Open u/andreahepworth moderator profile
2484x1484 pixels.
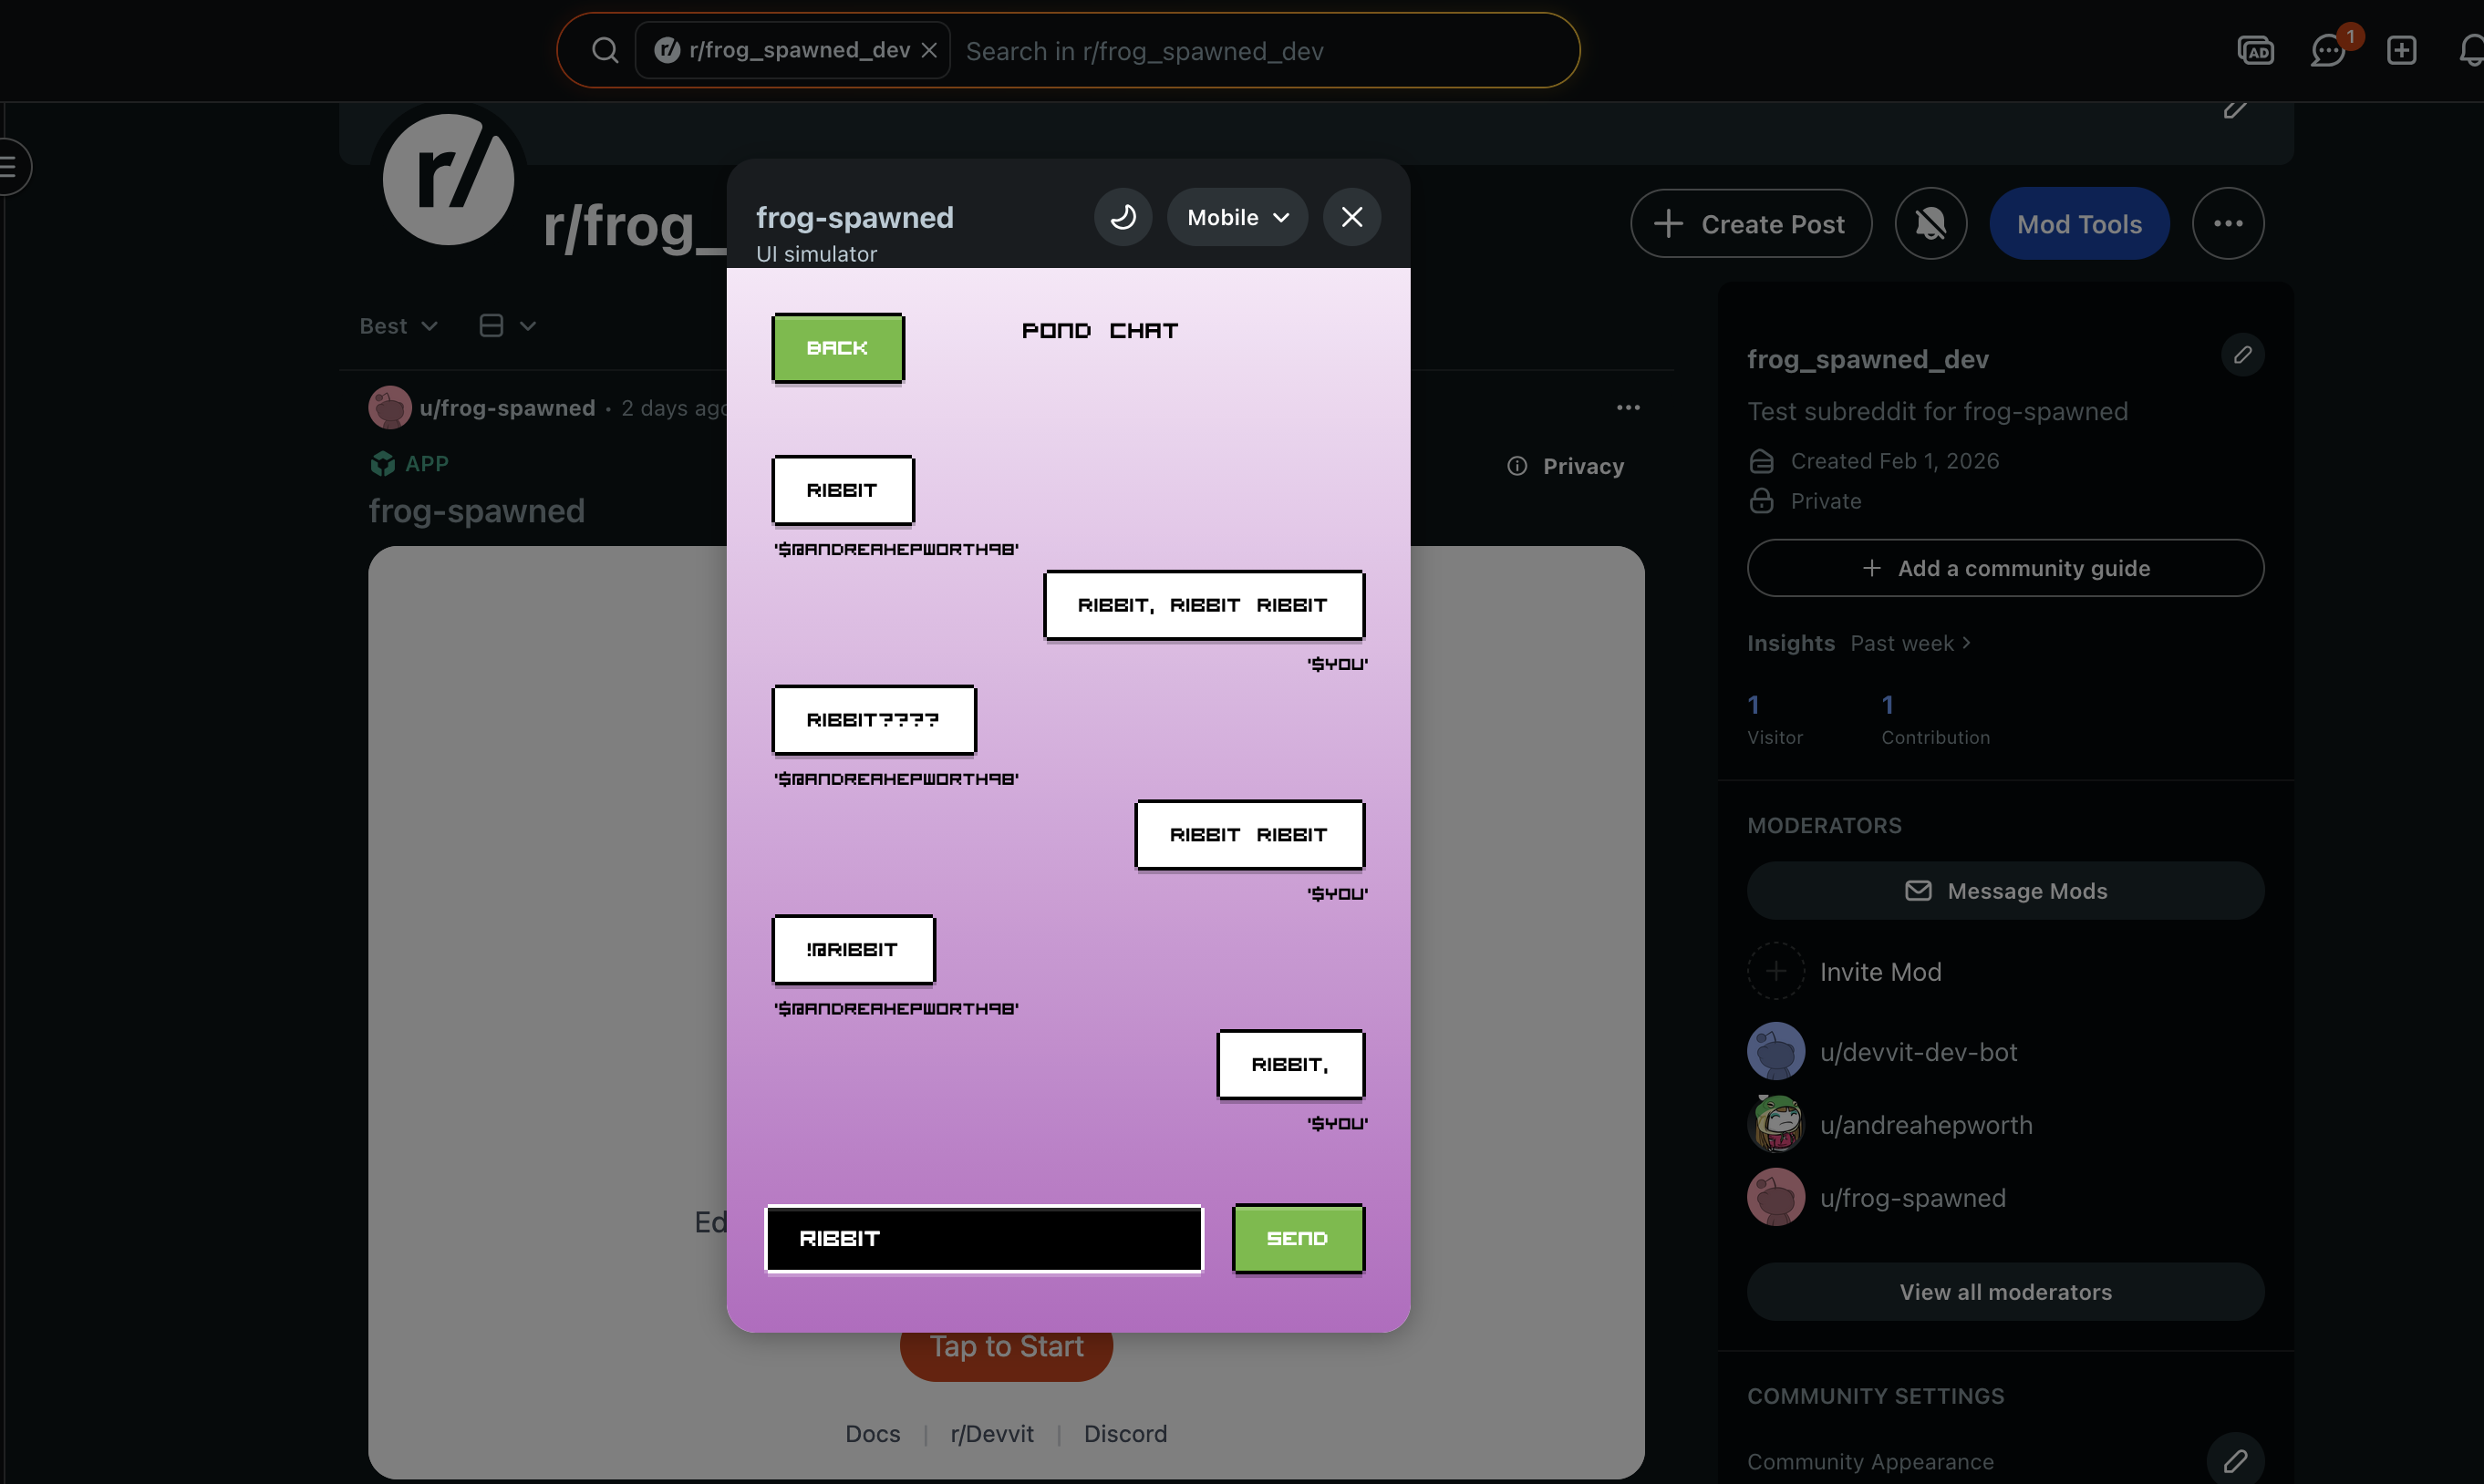click(1925, 1125)
